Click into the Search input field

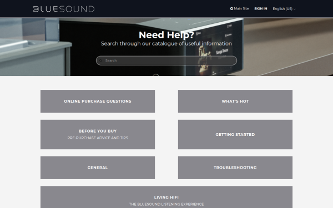click(x=167, y=60)
